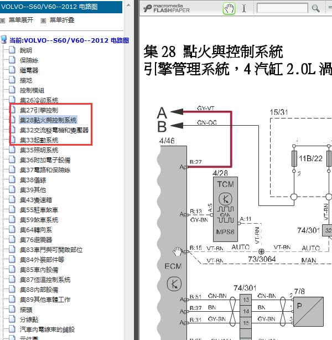Open 集87恆溫控制系統 in the tree
Screen dimensions: 332x340
coord(45,280)
